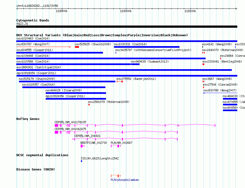Click the blue nsv604560 gain bar
Screen dimensions: 245x188
[230, 110]
